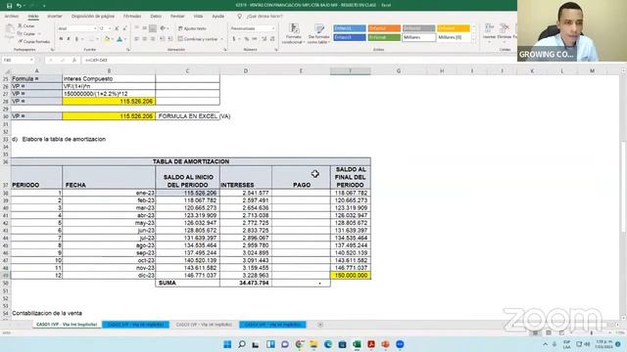Save the workbook using the quick access icon
Image resolution: width=627 pixels, height=352 pixels.
[x=9, y=6]
